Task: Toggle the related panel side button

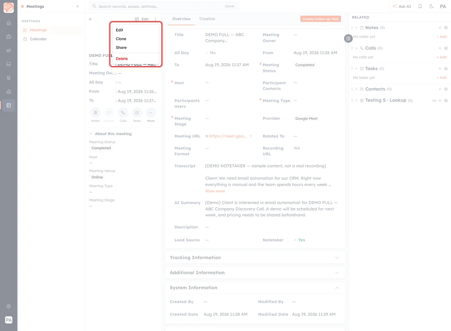Action: 348,38
